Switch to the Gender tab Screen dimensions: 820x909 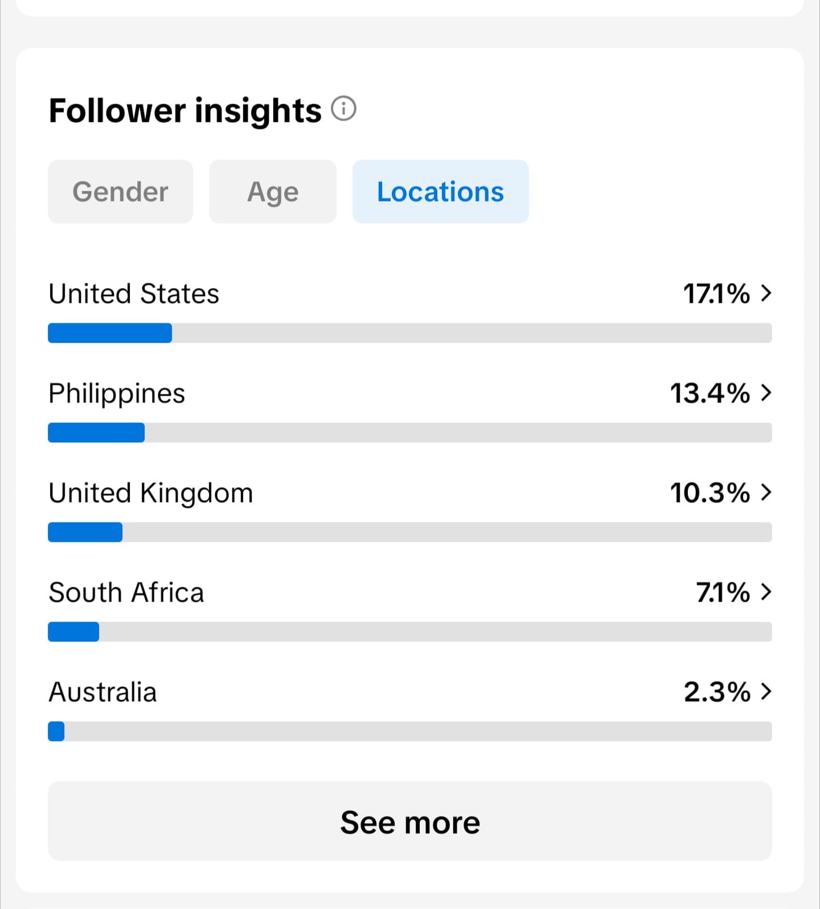click(120, 191)
